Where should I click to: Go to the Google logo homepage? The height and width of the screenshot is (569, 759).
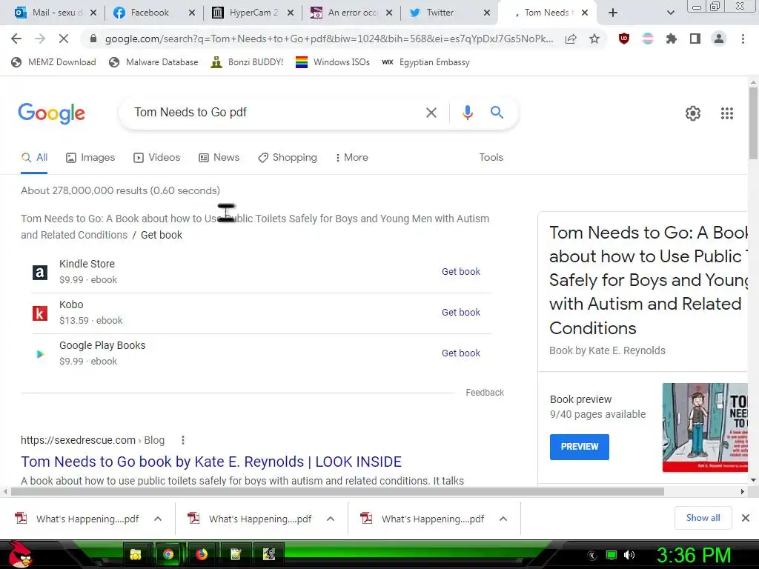point(51,113)
